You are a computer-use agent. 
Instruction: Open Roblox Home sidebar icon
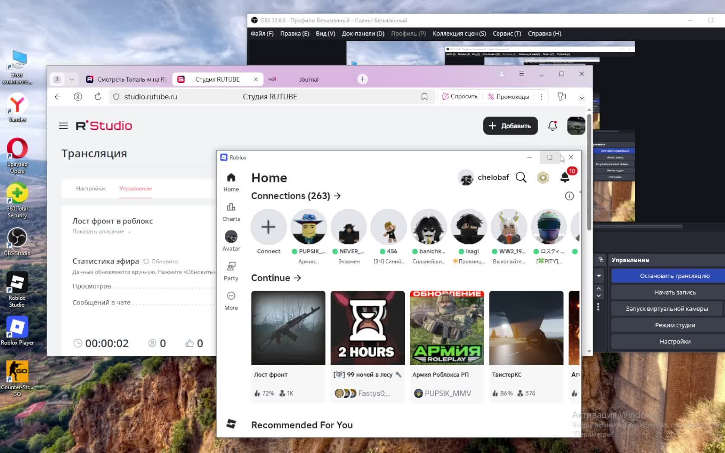pyautogui.click(x=231, y=178)
